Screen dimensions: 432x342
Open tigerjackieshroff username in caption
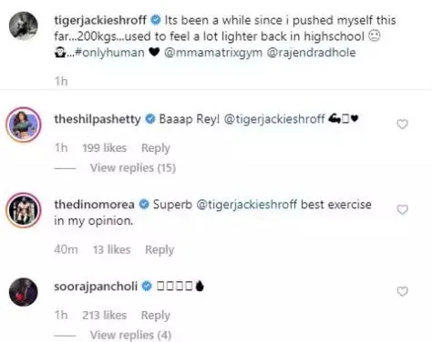(x=100, y=20)
